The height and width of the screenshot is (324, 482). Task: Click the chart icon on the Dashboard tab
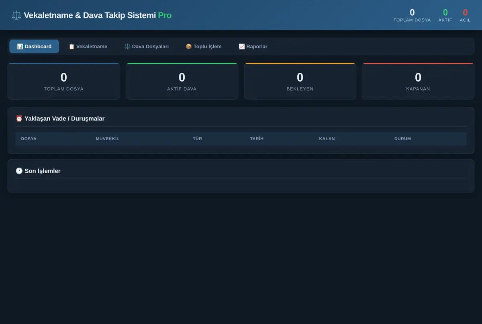(20, 47)
